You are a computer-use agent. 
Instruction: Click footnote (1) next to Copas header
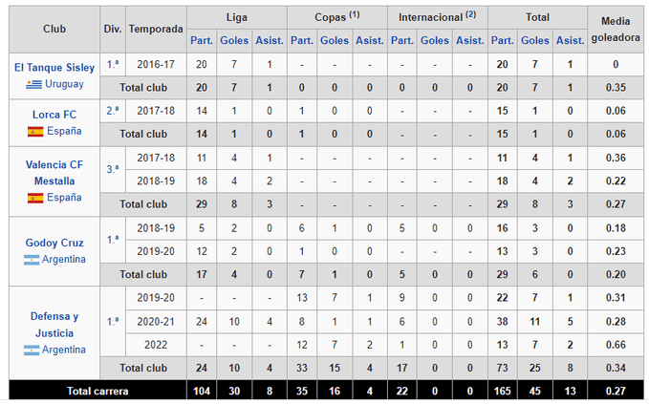coord(355,14)
